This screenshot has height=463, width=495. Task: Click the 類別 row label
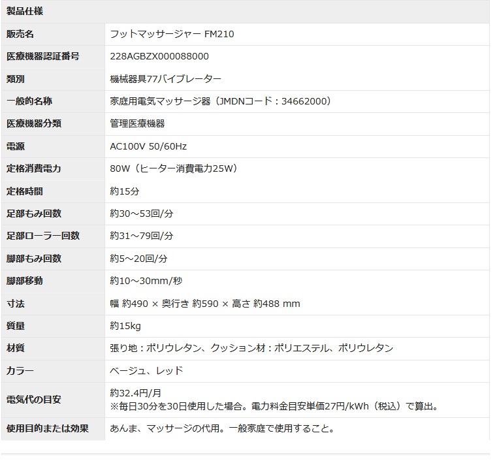click(x=16, y=79)
